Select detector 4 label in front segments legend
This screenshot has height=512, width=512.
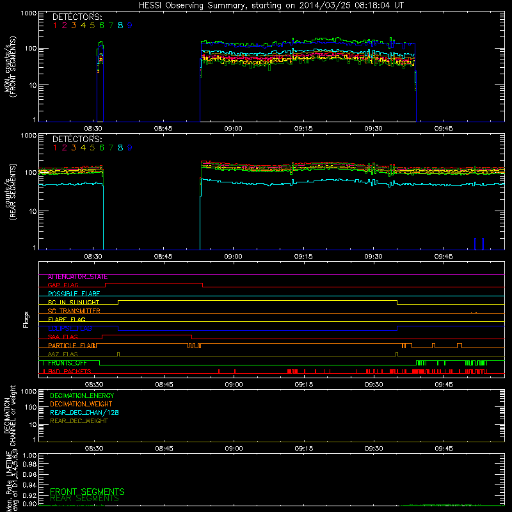pos(83,26)
